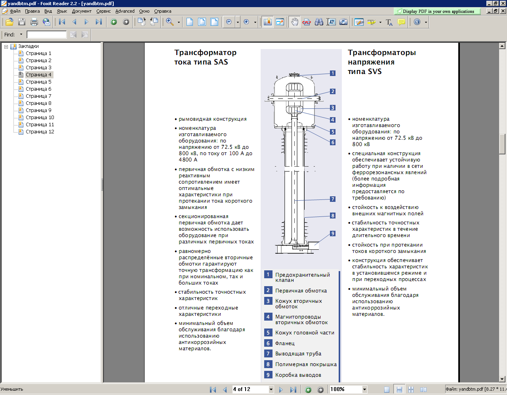Click the red glasses text viewer icon

point(307,22)
